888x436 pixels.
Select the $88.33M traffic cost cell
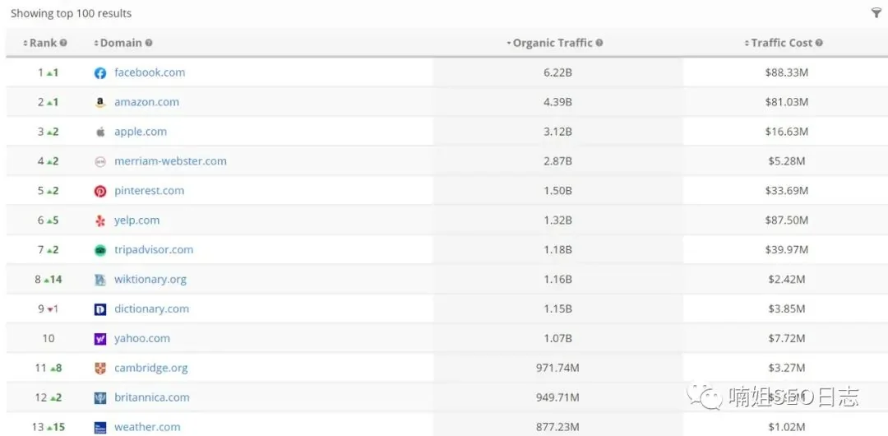pyautogui.click(x=787, y=72)
